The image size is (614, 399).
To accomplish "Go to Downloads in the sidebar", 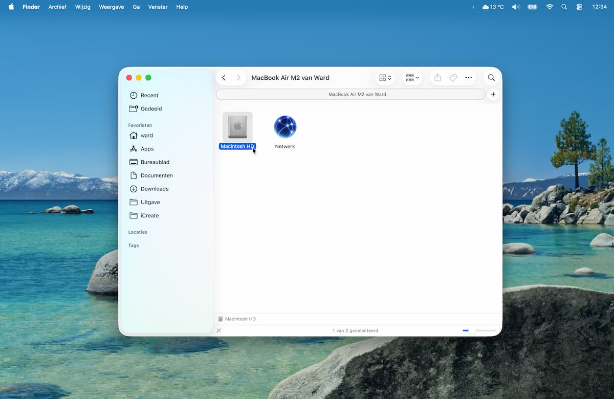I will [x=154, y=189].
